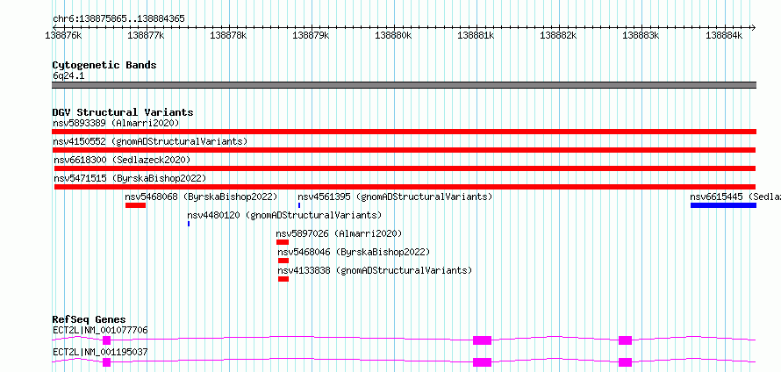Click the 138883k ruler tick label
The height and width of the screenshot is (372, 781).
pos(640,36)
